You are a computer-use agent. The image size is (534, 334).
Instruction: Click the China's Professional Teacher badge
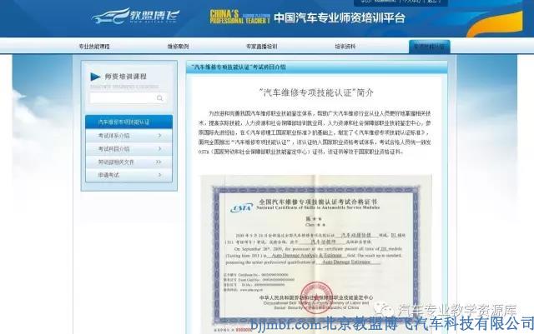tap(228, 17)
